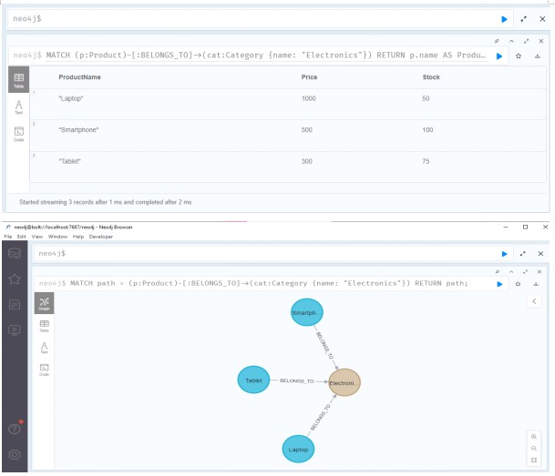Open the database information sidebar icon

pyautogui.click(x=14, y=252)
